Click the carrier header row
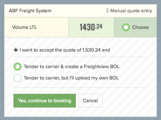161x120 pixels. tap(81, 11)
